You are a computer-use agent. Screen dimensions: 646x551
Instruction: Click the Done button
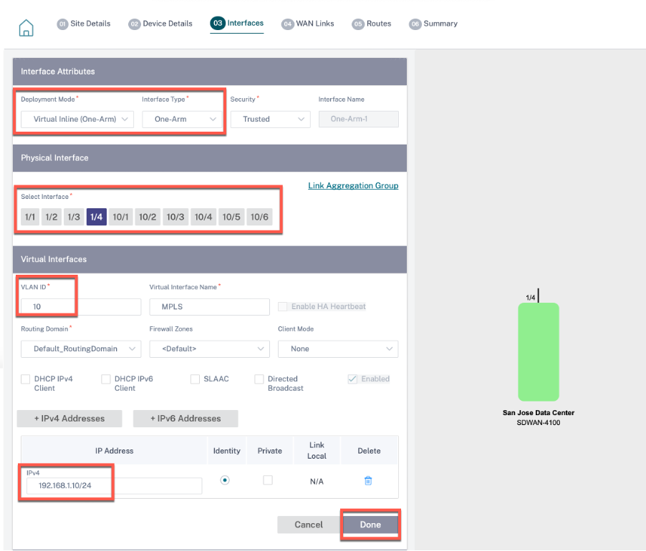tap(370, 525)
